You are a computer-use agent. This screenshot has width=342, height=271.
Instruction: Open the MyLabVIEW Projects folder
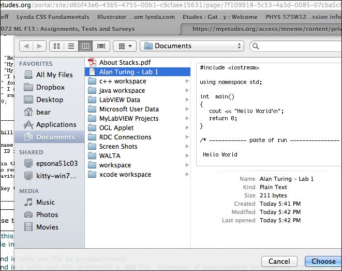click(x=138, y=118)
